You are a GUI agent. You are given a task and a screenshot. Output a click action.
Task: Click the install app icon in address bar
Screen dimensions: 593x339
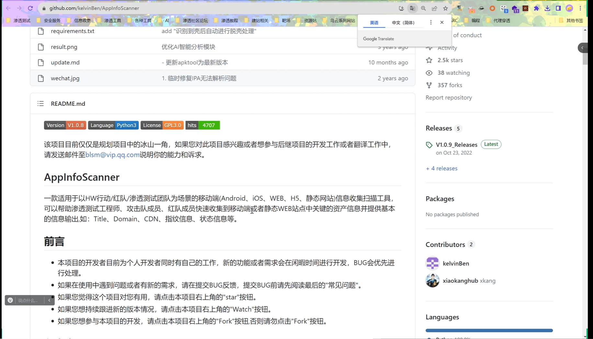[x=401, y=8]
